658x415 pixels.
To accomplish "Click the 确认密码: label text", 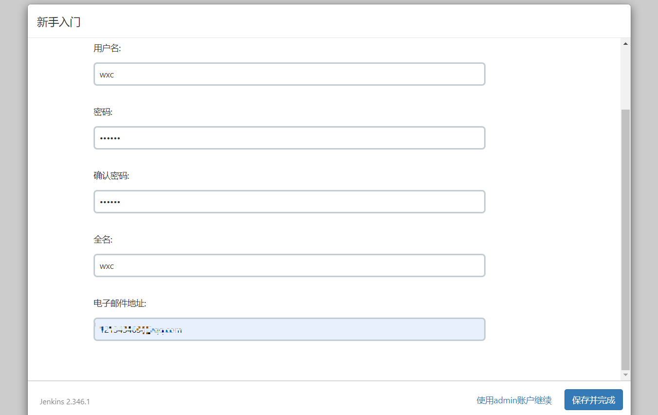I will [112, 176].
